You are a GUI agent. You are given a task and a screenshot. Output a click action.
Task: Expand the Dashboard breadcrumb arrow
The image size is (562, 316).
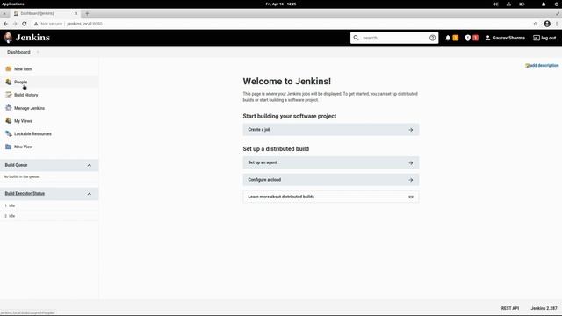(38, 52)
